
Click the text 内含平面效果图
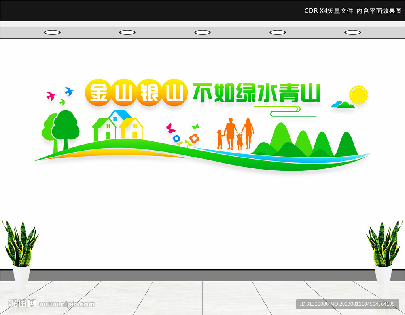point(379,11)
